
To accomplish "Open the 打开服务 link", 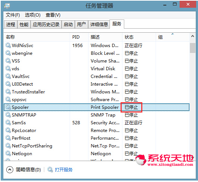I will pyautogui.click(x=64, y=169).
